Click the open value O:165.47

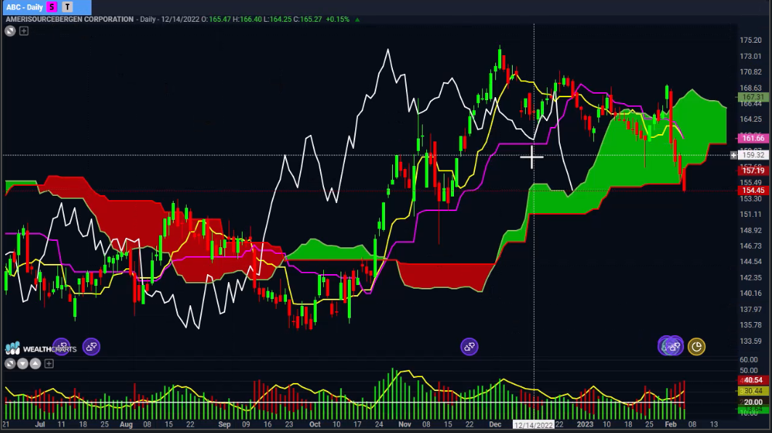(x=216, y=19)
